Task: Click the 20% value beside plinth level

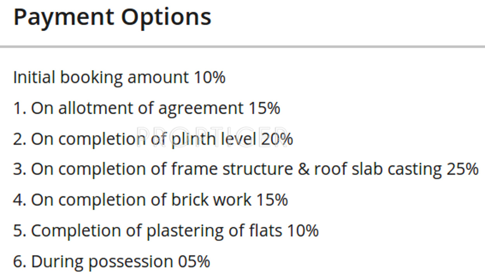Action: coord(277,139)
